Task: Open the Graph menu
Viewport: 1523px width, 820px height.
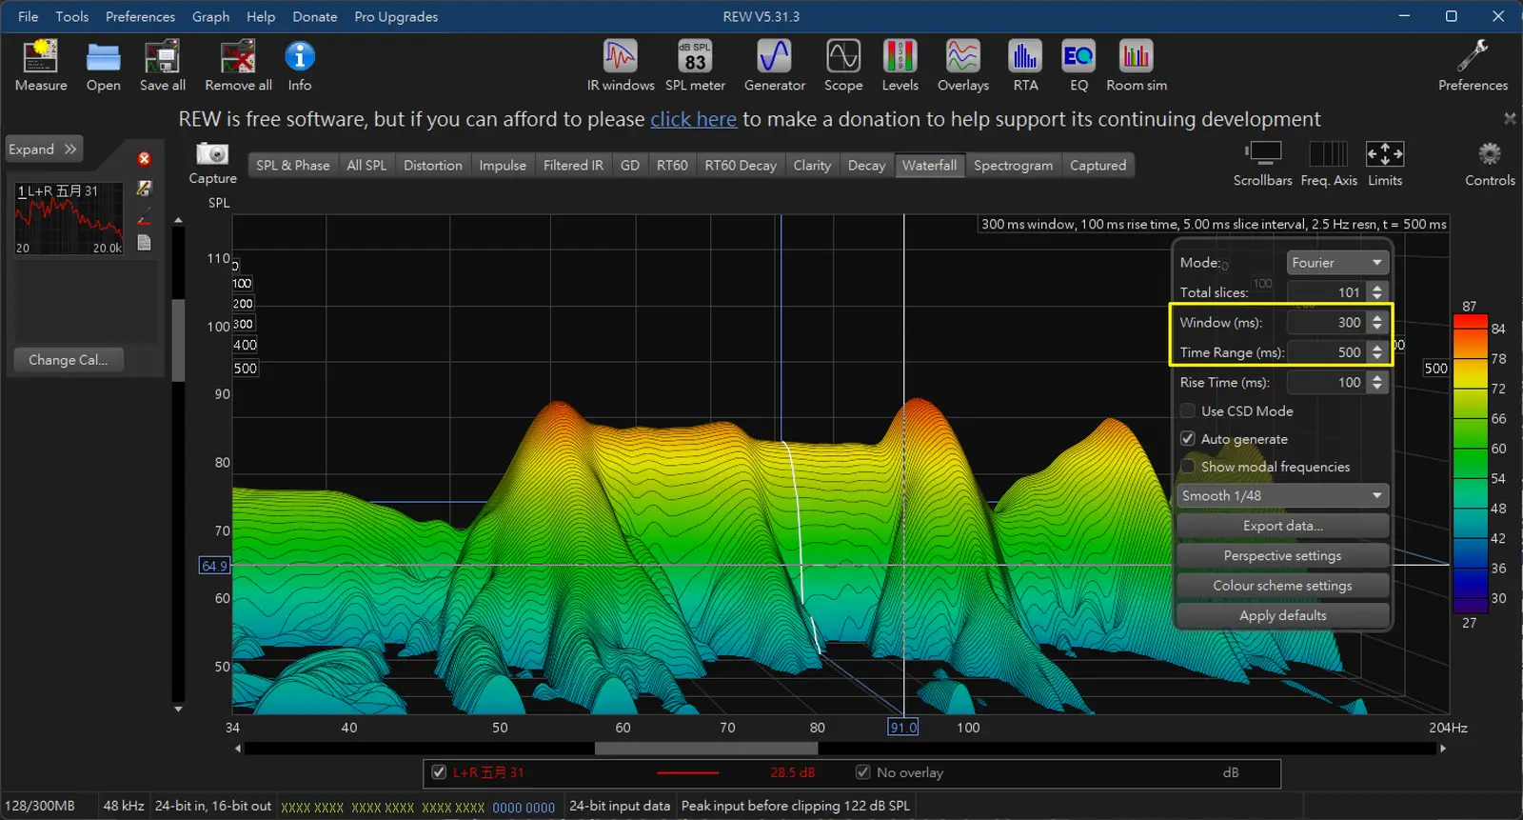Action: coord(210,16)
